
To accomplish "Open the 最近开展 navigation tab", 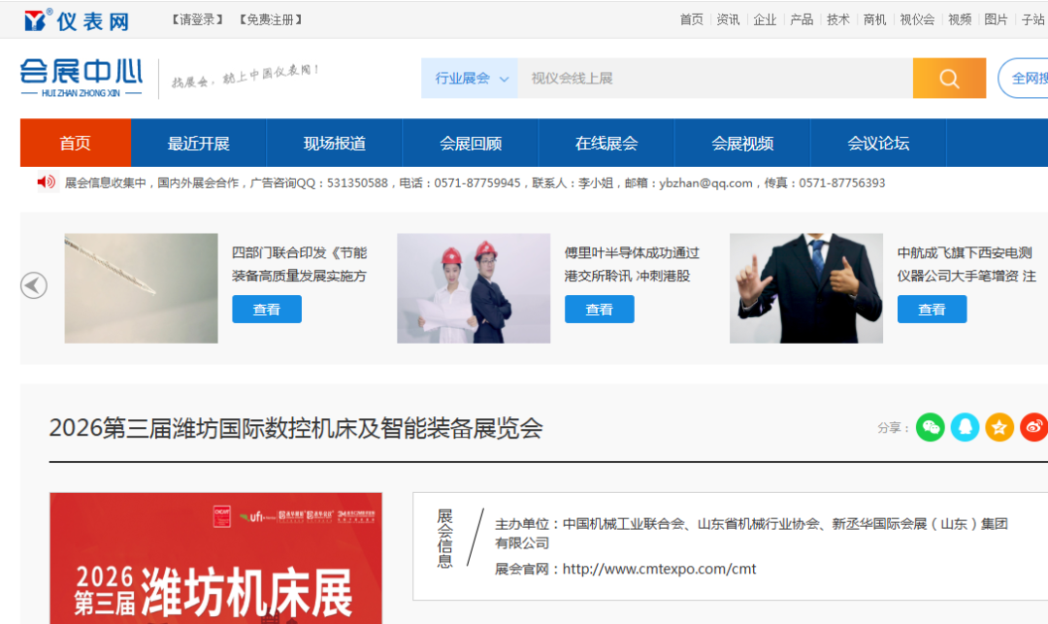I will [x=199, y=143].
